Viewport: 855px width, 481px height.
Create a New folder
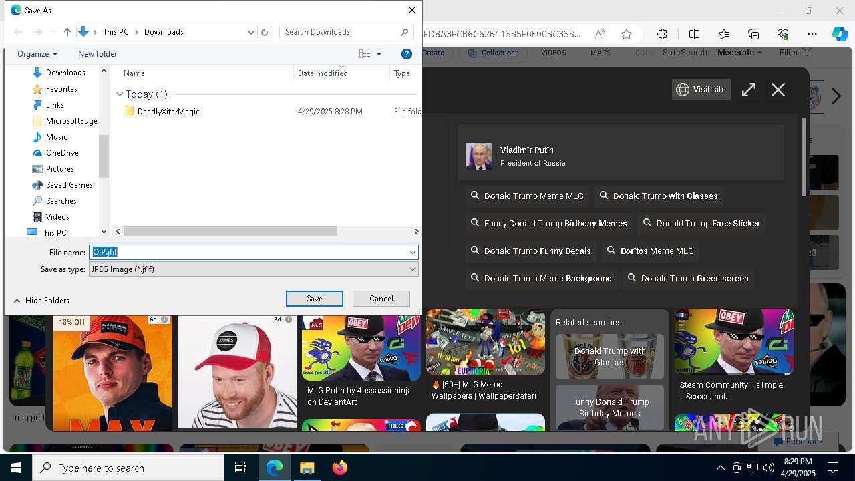click(x=98, y=54)
